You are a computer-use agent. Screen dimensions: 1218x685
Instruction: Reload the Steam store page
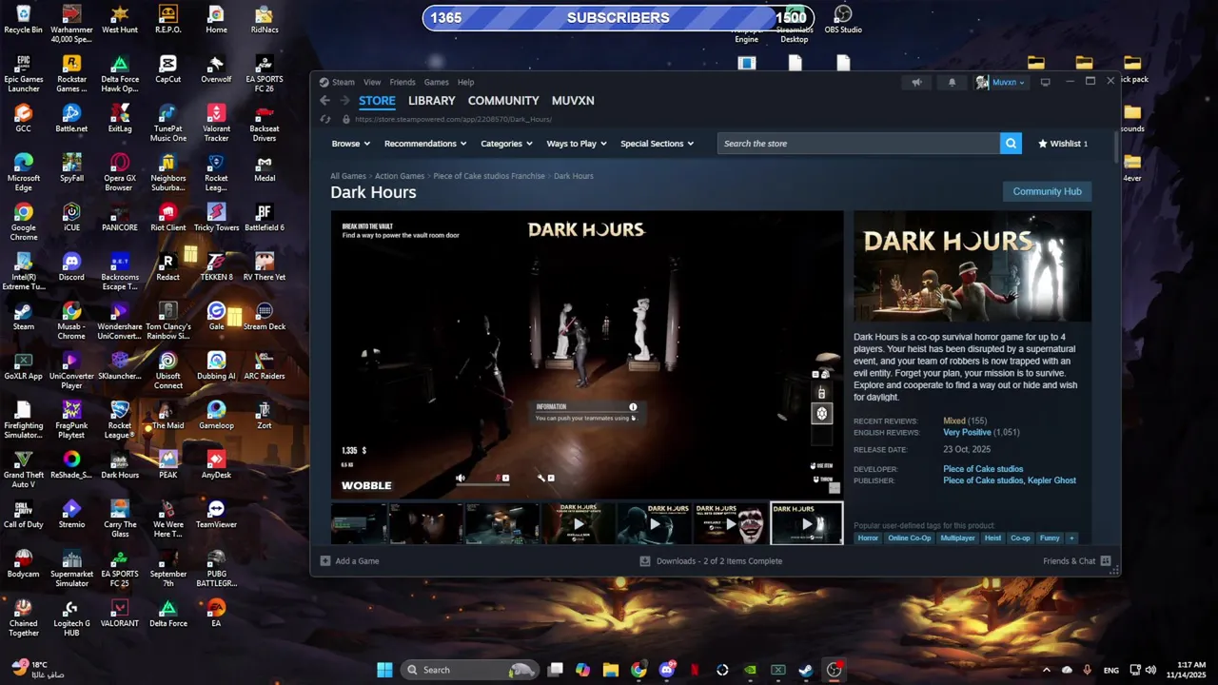325,119
